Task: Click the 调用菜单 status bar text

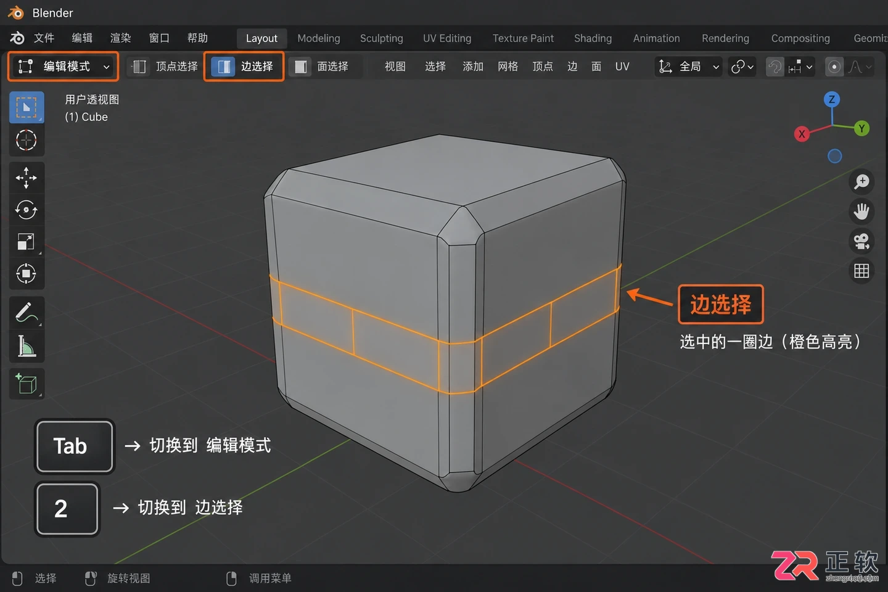Action: [x=270, y=578]
